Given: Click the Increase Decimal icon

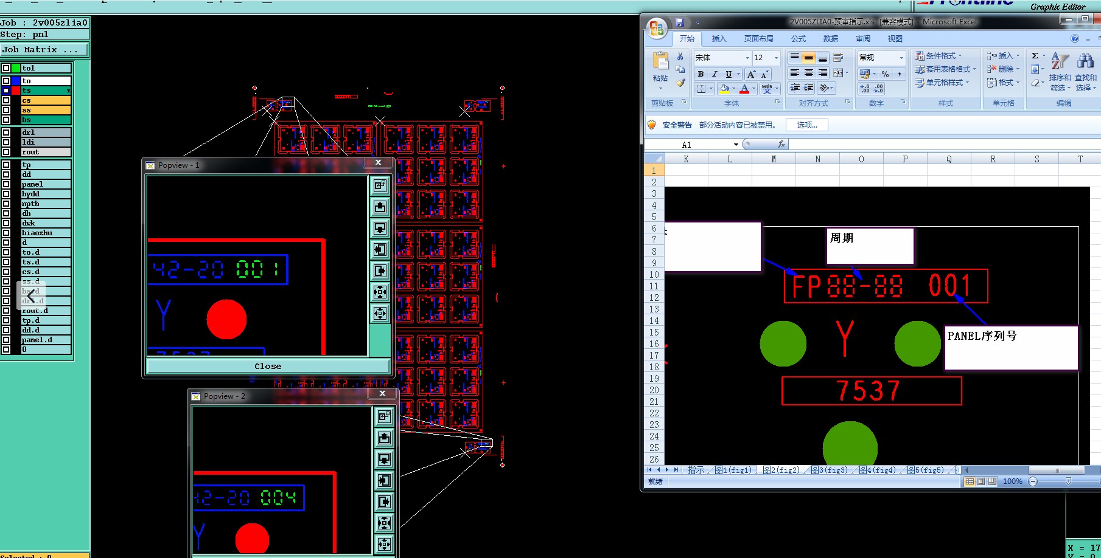Looking at the screenshot, I should (865, 89).
